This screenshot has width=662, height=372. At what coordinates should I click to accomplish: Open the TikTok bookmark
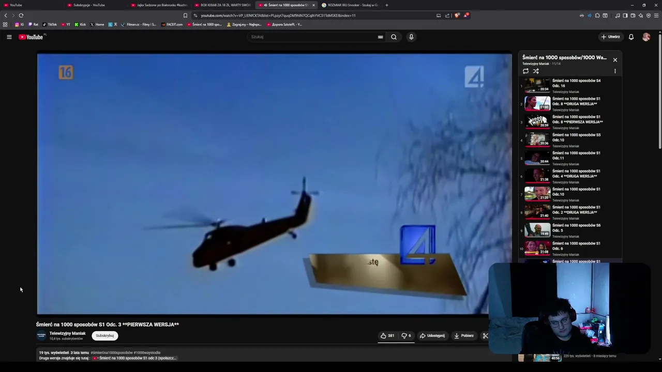click(50, 24)
